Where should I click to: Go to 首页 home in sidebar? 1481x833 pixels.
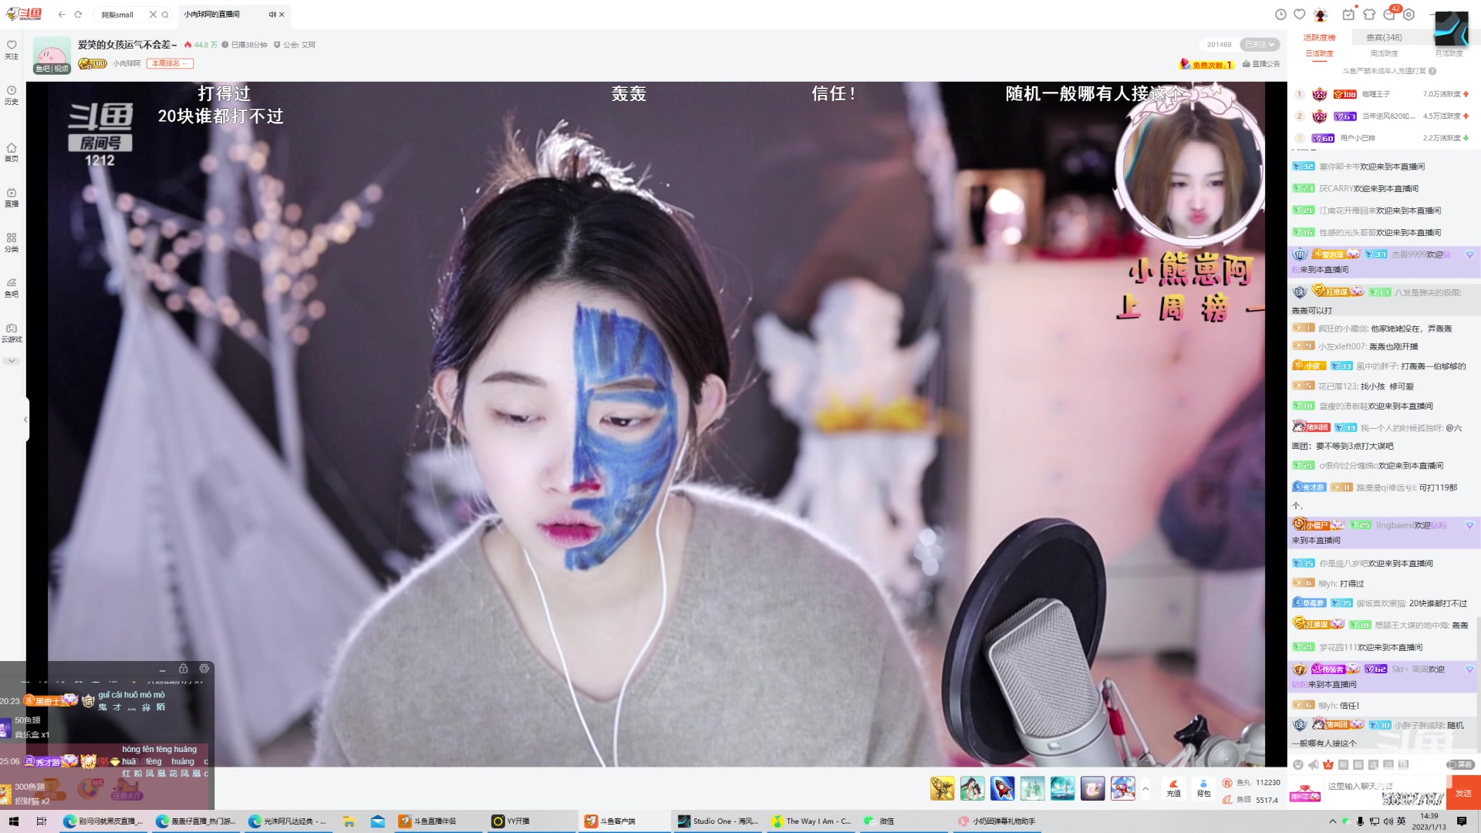click(12, 152)
